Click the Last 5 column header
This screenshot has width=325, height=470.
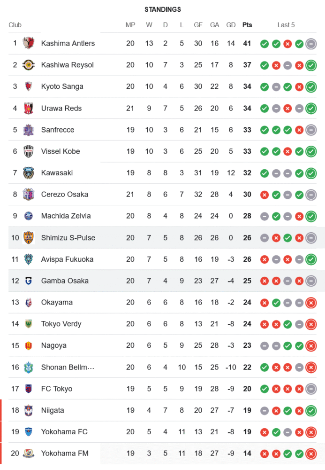286,25
